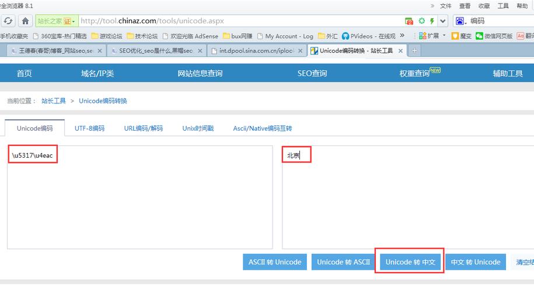Image resolution: width=534 pixels, height=292 pixels.
Task: Expand the address bar history dropdown arrow
Action: click(x=442, y=21)
